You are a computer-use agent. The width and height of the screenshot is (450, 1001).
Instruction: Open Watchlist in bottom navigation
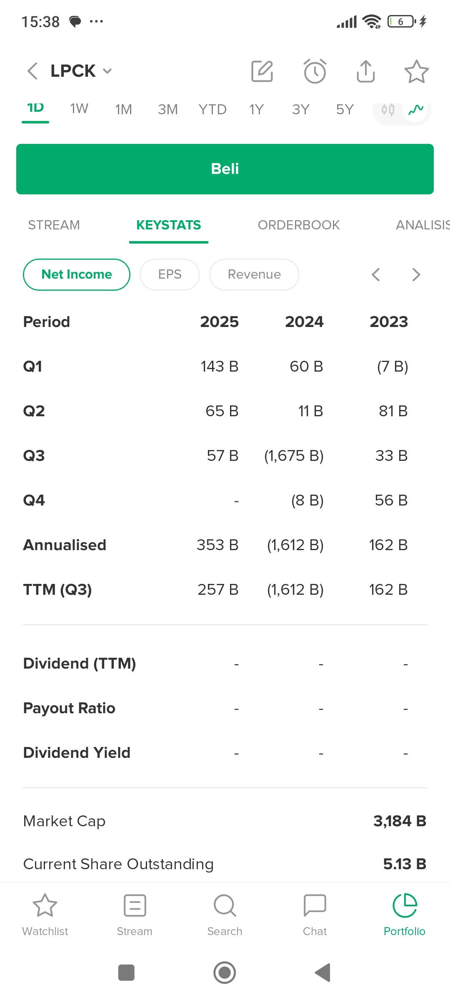[x=45, y=913]
